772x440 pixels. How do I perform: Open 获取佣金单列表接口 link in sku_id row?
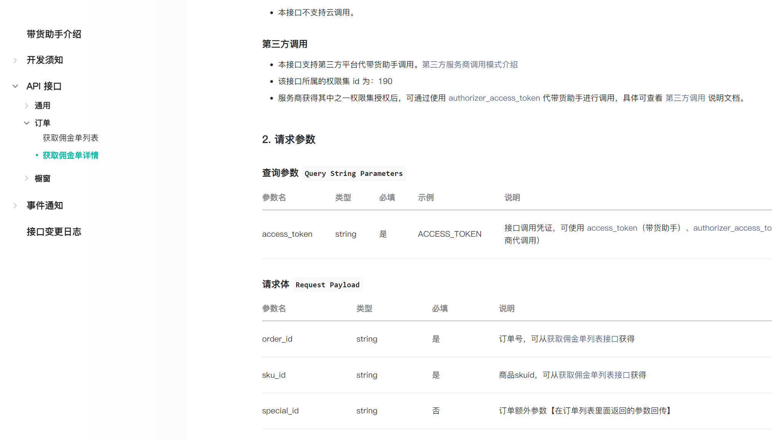594,375
